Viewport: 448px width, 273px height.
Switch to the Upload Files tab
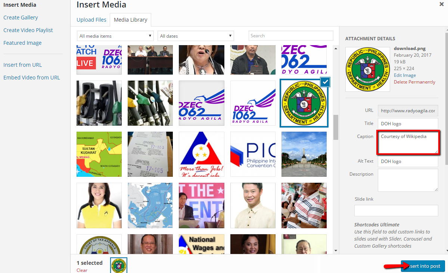[x=91, y=20]
